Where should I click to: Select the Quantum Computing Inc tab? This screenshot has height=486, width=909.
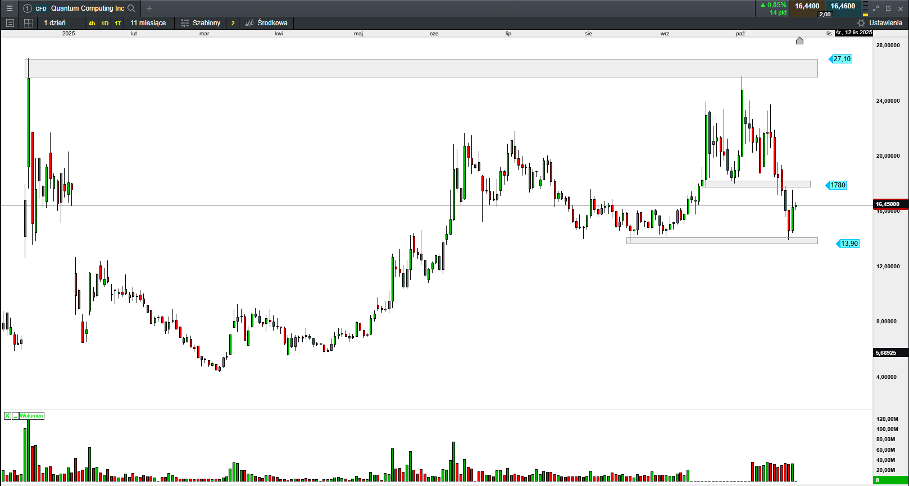tap(87, 8)
